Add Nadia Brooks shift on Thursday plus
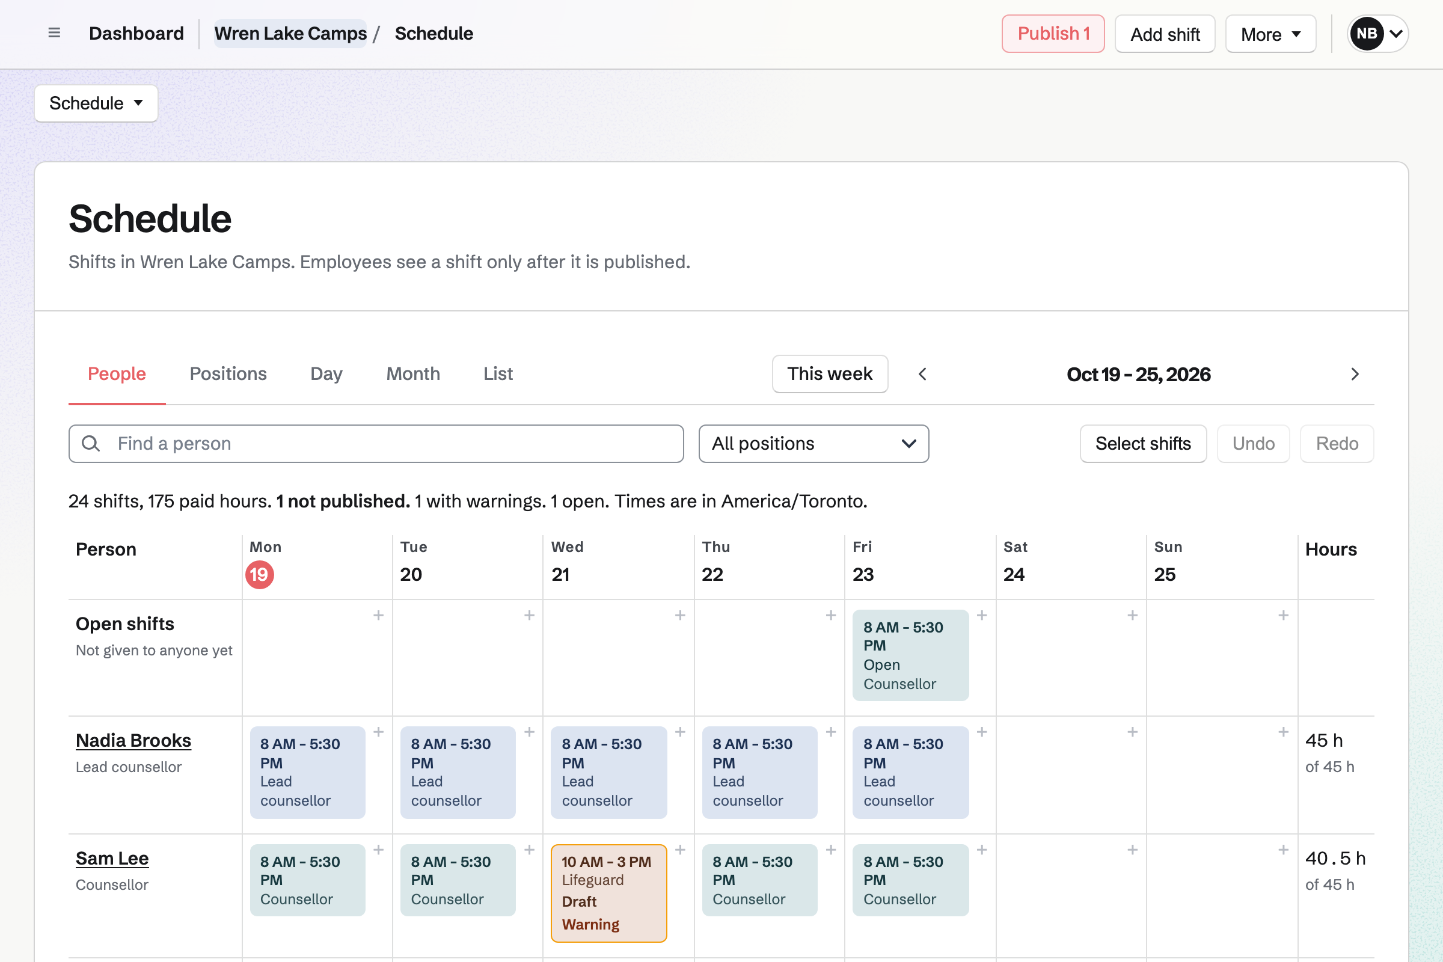Image resolution: width=1443 pixels, height=962 pixels. pos(831,732)
